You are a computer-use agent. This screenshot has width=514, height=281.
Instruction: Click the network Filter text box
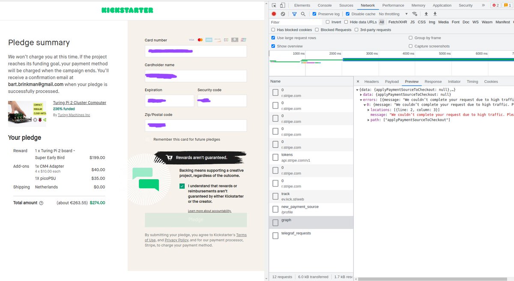296,22
